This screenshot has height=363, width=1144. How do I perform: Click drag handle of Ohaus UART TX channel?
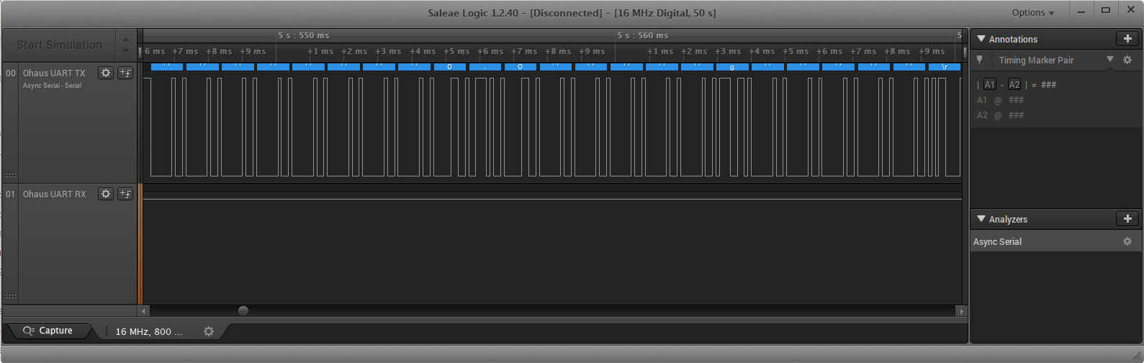pos(11,175)
